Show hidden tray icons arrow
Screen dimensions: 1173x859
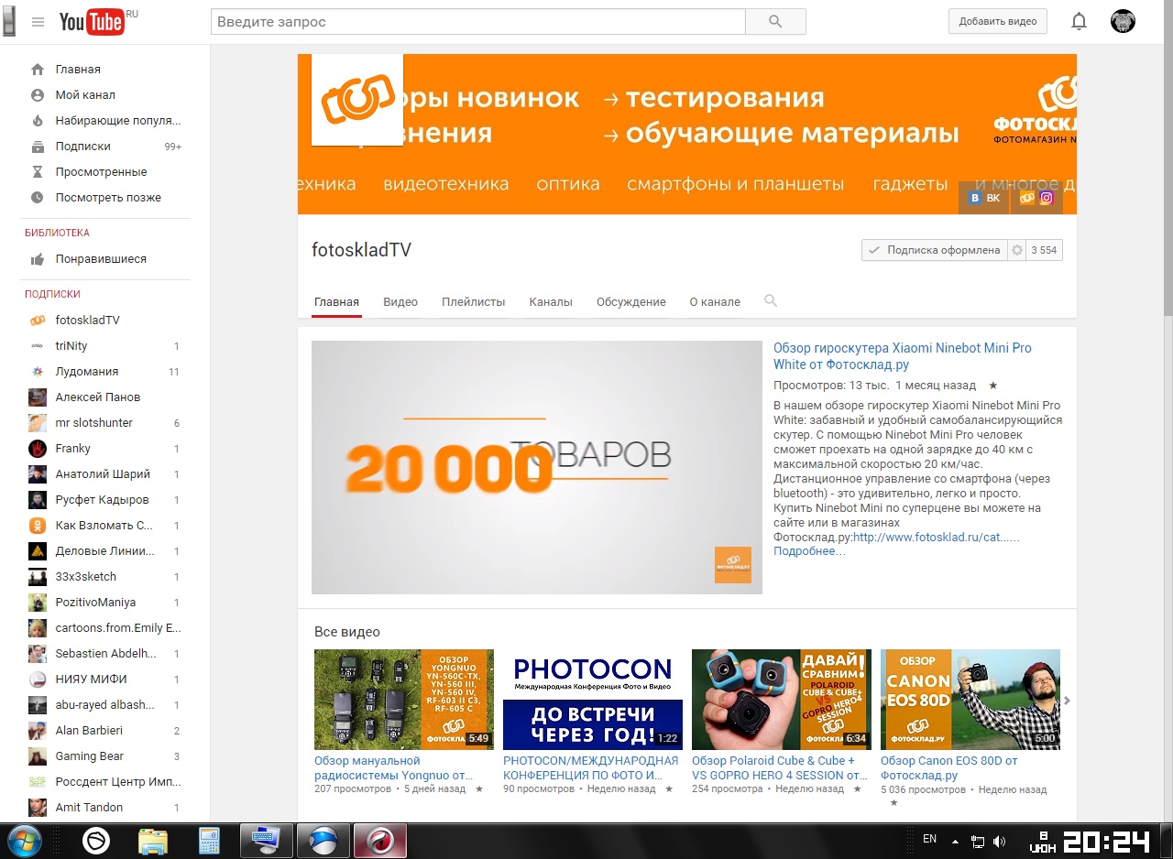tap(955, 841)
